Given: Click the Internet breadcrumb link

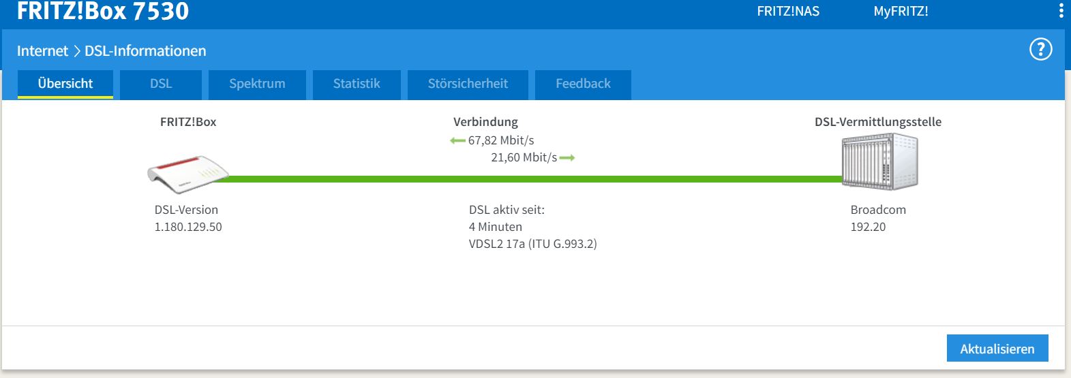Looking at the screenshot, I should tap(42, 51).
